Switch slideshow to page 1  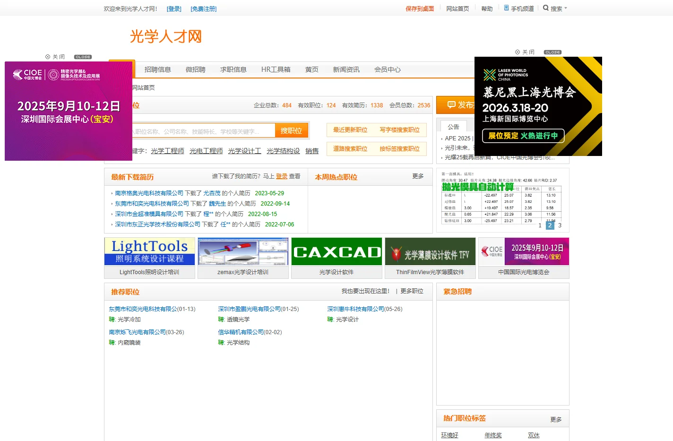pyautogui.click(x=540, y=225)
